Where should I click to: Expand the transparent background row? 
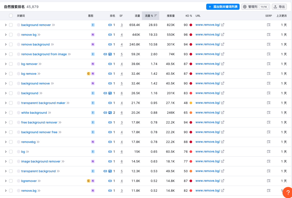point(6,171)
